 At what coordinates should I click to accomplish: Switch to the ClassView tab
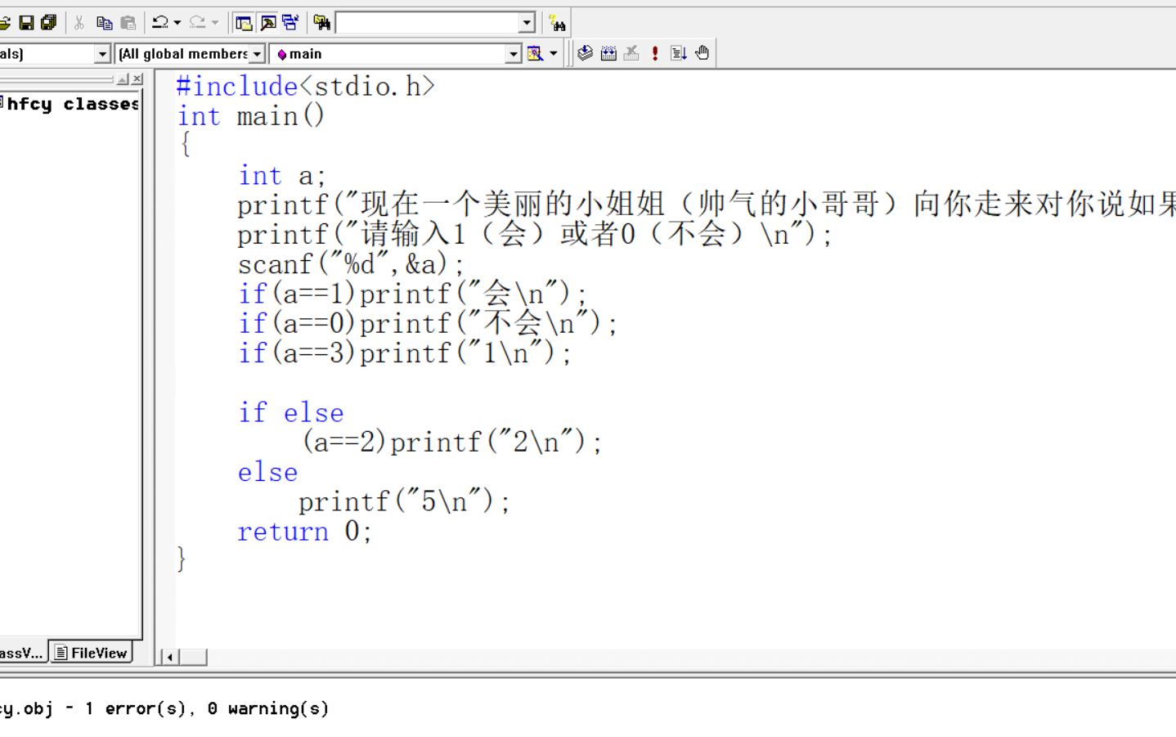pyautogui.click(x=21, y=653)
